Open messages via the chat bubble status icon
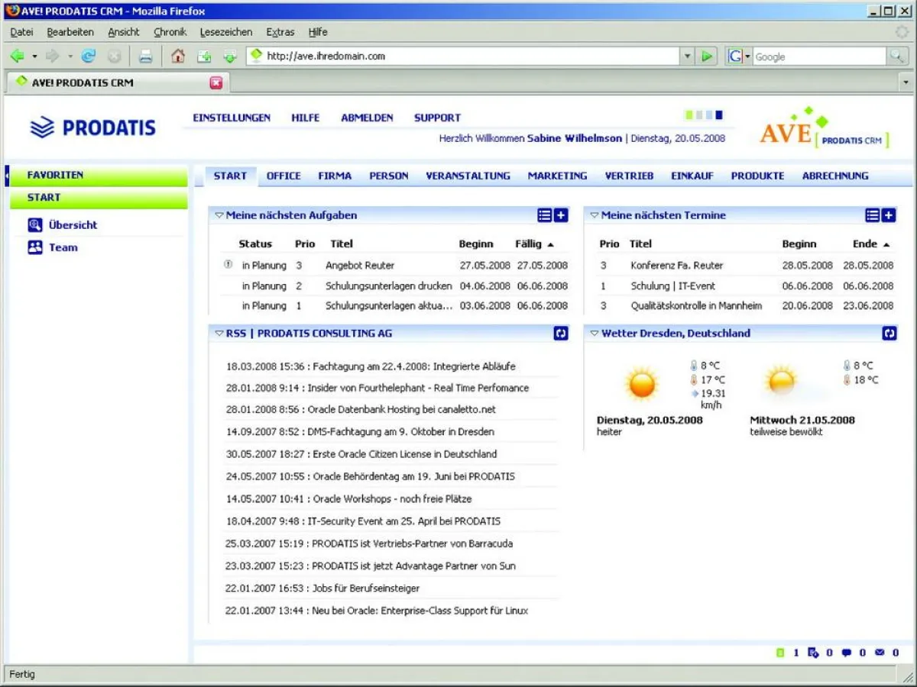 [x=846, y=653]
